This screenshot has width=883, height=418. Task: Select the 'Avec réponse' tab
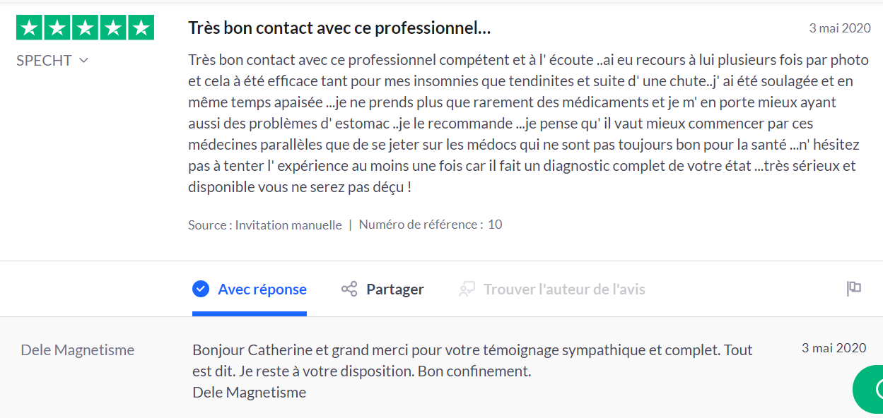point(262,289)
